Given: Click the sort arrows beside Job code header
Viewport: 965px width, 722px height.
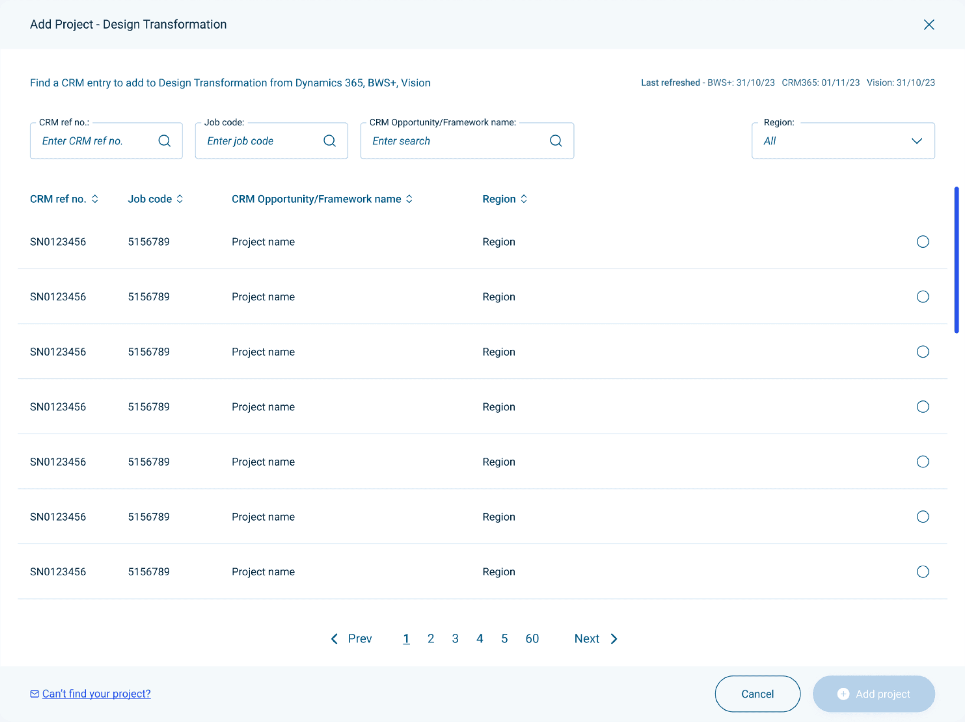Looking at the screenshot, I should coord(180,199).
